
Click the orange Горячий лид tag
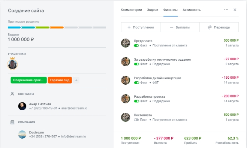pos(60,80)
